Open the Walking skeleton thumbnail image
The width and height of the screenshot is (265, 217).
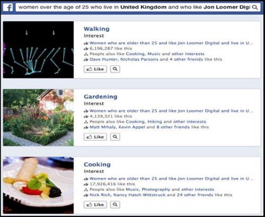click(38, 50)
